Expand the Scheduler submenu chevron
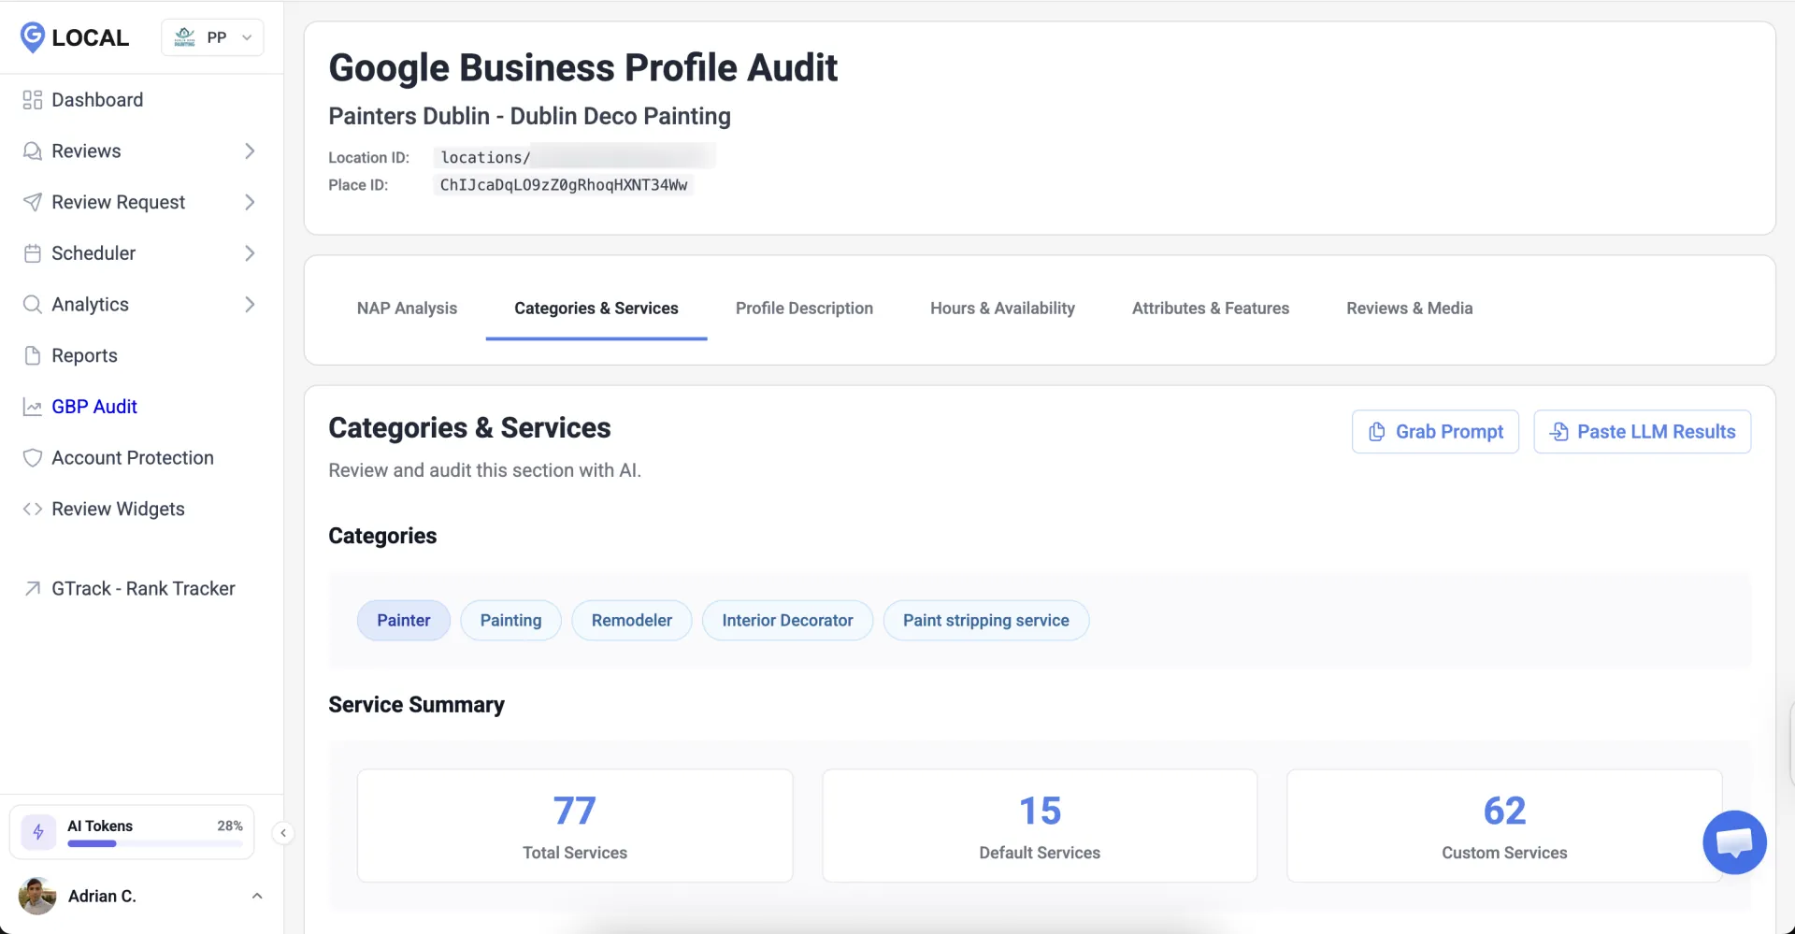Screen dimensions: 1795x934 pyautogui.click(x=250, y=253)
